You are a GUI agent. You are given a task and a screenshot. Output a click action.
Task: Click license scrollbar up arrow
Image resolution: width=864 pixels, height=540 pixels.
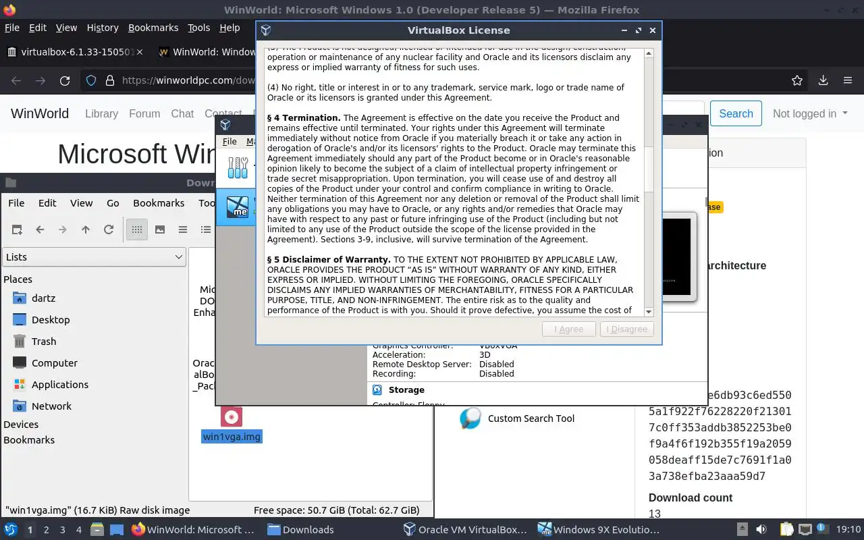[x=649, y=53]
